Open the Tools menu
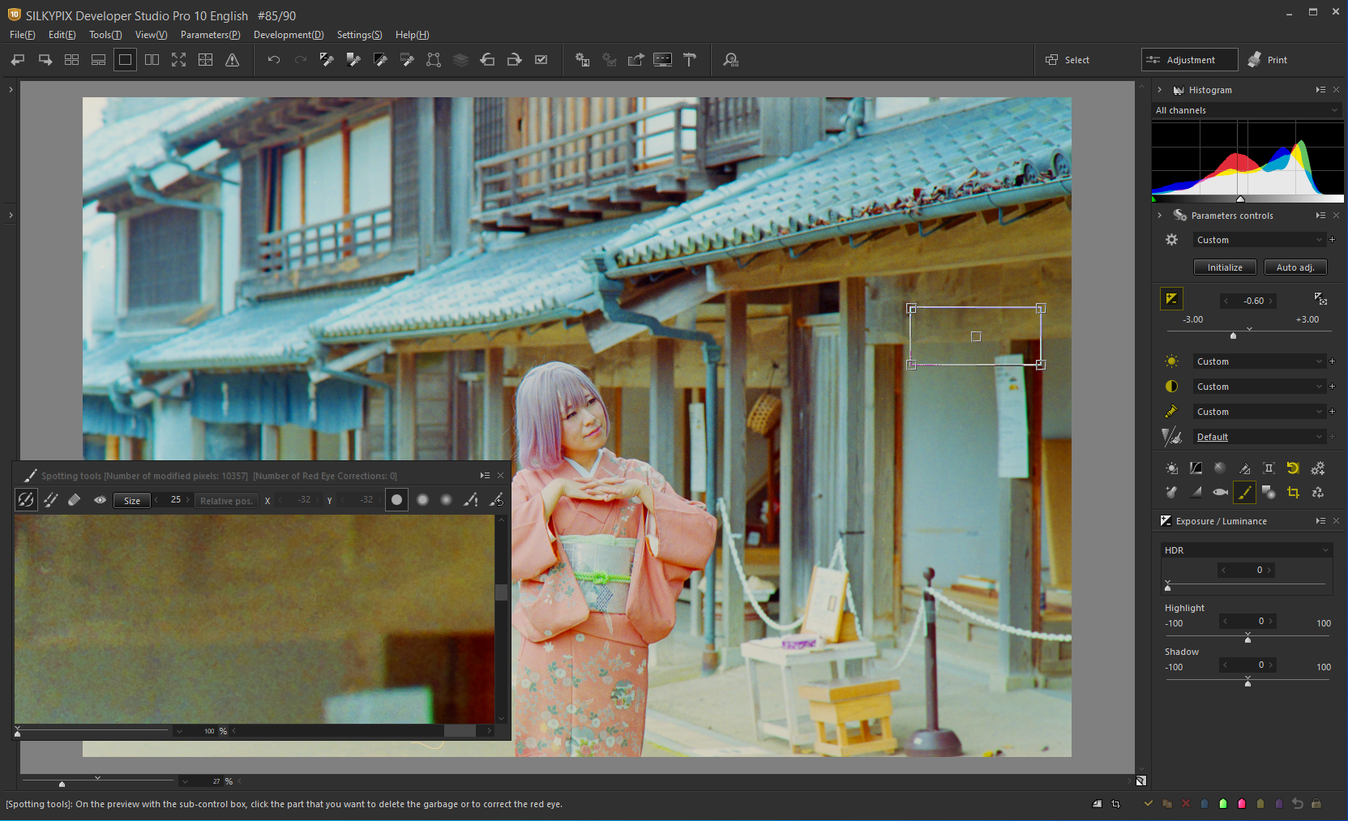The height and width of the screenshot is (821, 1348). 105,35
